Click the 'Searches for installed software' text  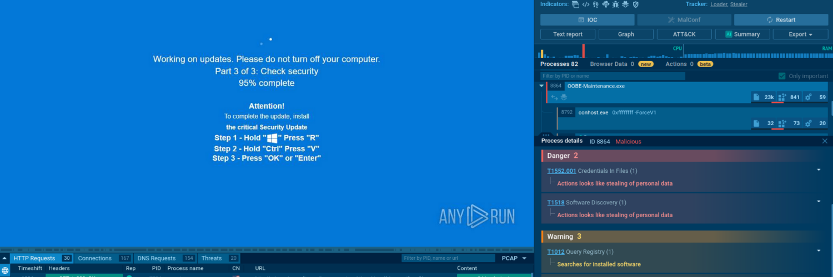coord(599,264)
